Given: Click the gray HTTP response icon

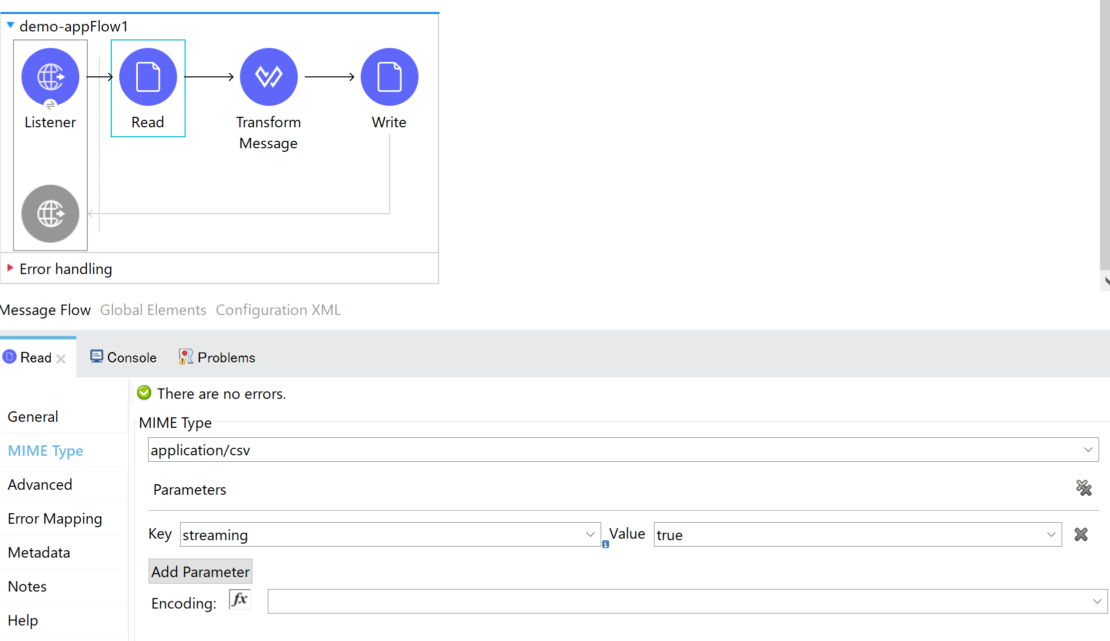Looking at the screenshot, I should (x=50, y=214).
